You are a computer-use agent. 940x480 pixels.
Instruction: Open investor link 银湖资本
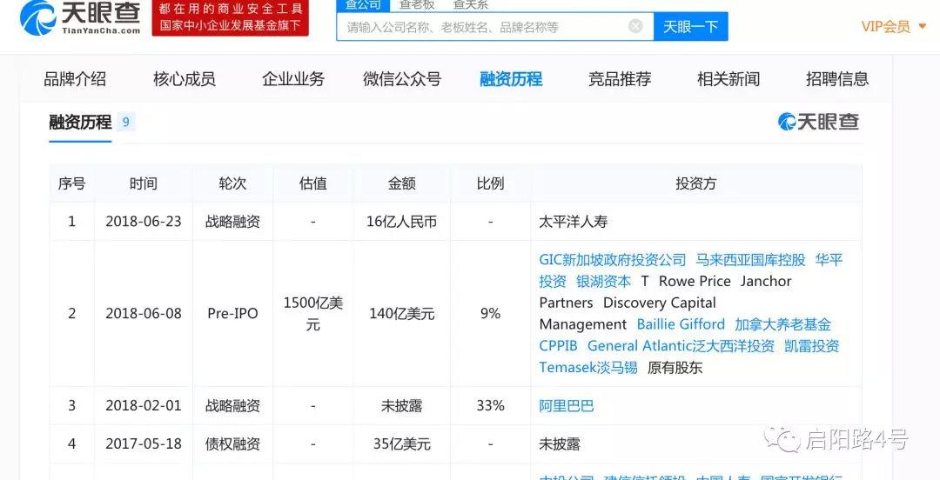click(x=604, y=281)
